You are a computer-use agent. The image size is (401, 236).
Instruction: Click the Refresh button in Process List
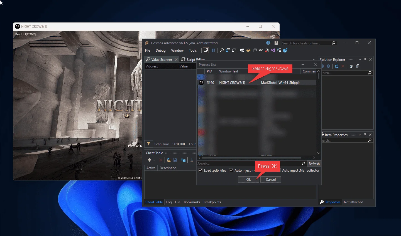(314, 164)
